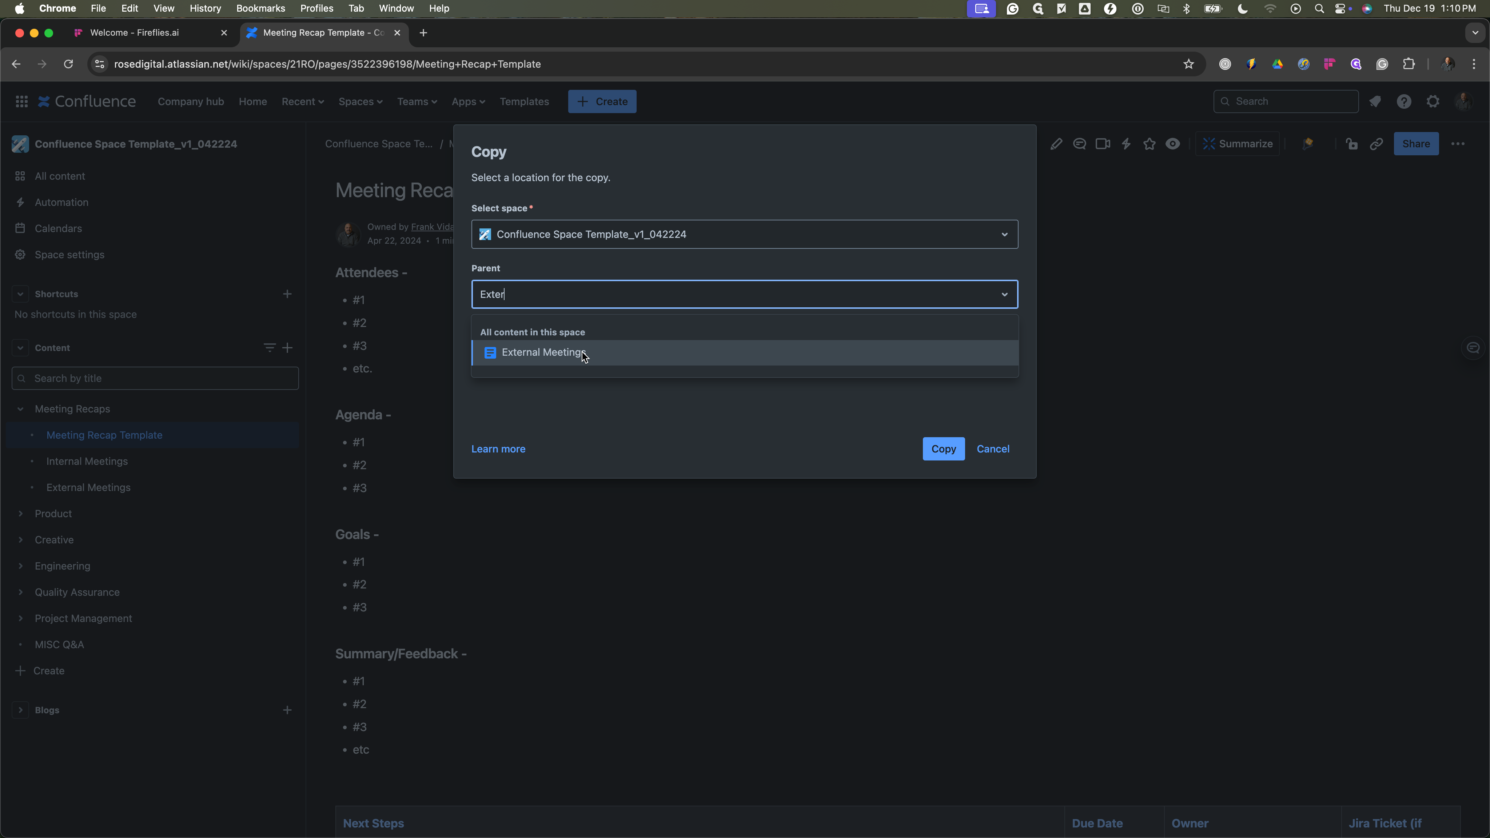Reload the page in Chrome
The height and width of the screenshot is (838, 1490).
tap(68, 64)
